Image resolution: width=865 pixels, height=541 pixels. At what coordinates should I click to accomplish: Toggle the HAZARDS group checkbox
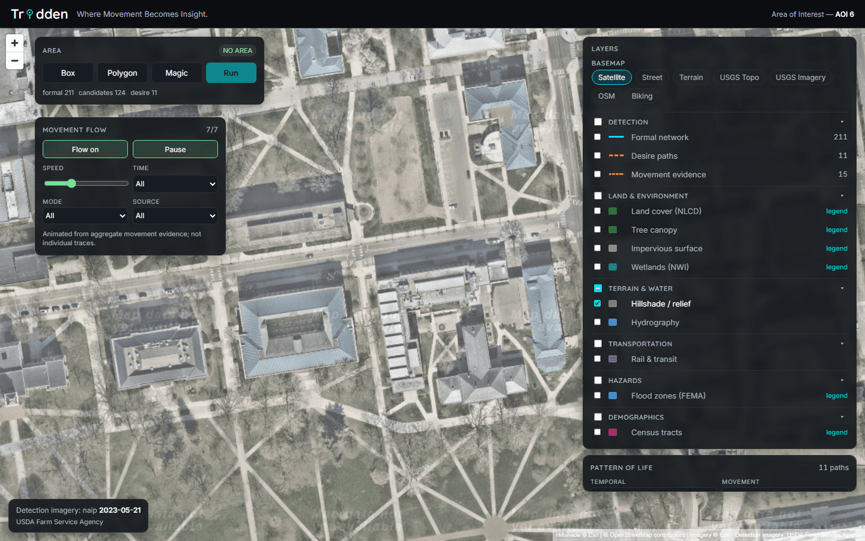598,381
